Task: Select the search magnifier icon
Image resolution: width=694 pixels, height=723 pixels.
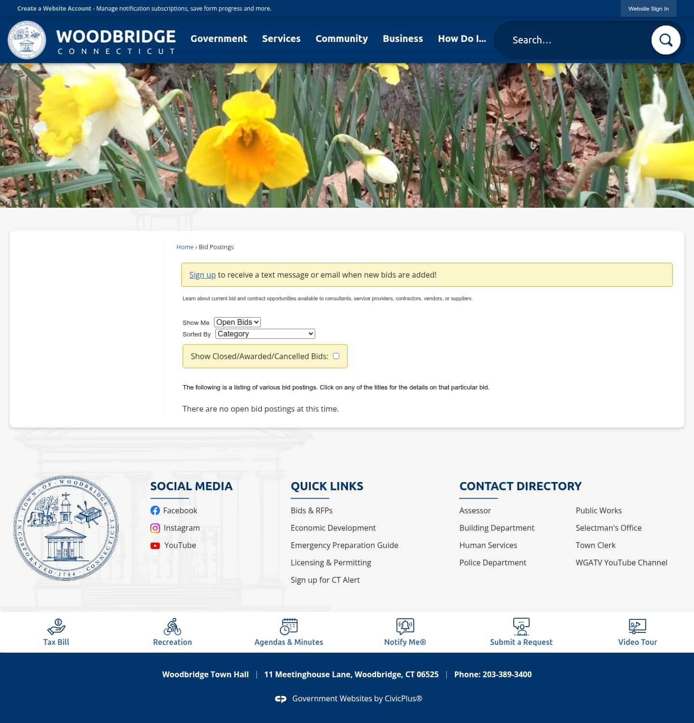Action: pyautogui.click(x=666, y=40)
